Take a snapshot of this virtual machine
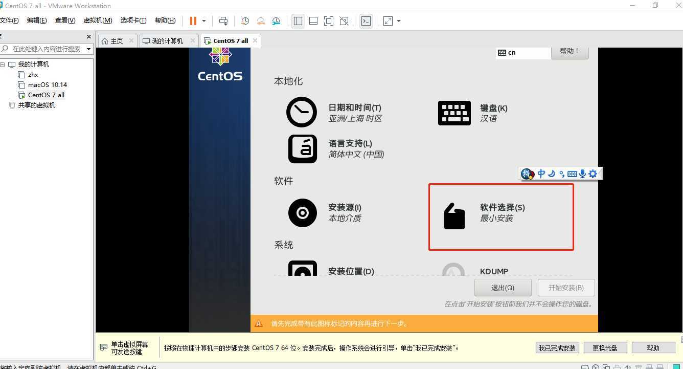 tap(245, 21)
